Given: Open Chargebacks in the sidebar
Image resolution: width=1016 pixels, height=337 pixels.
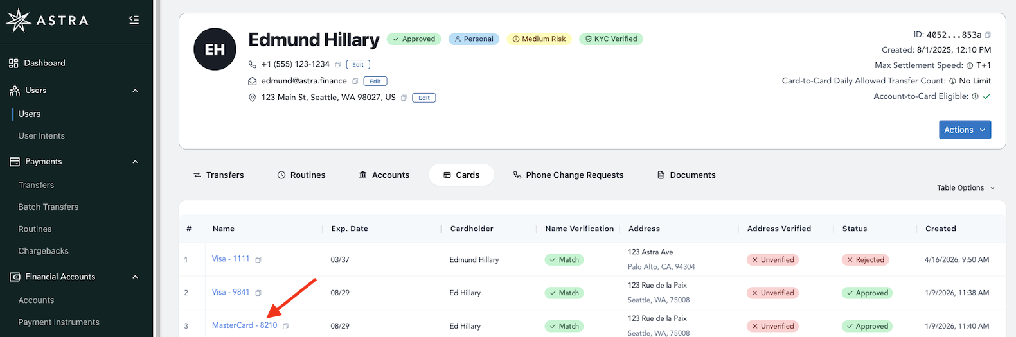Looking at the screenshot, I should (43, 251).
